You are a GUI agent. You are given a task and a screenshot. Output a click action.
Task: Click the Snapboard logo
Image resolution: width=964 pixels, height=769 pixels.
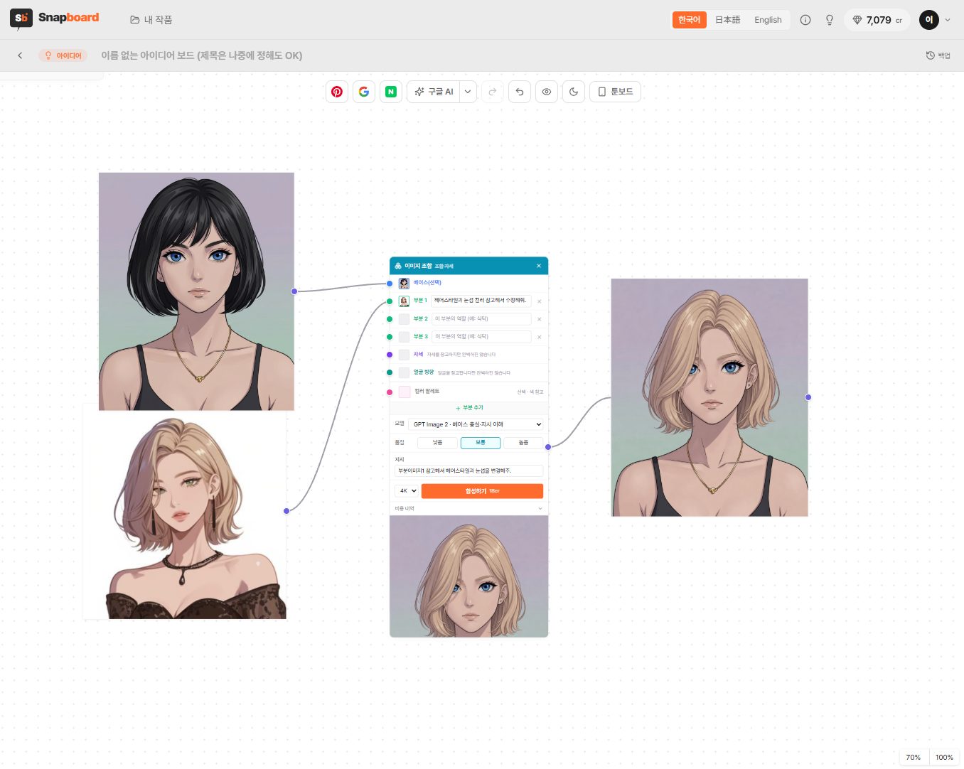pyautogui.click(x=55, y=18)
